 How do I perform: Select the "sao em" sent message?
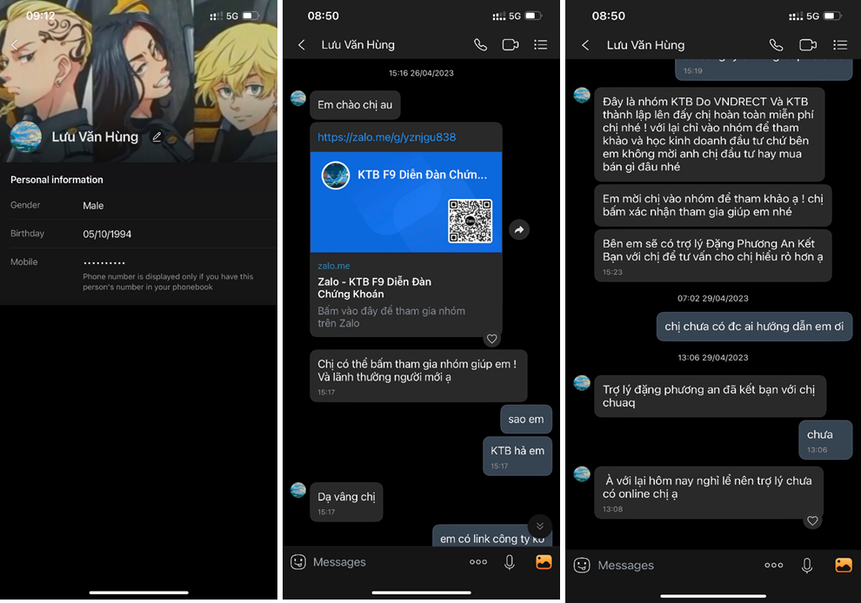pos(526,419)
